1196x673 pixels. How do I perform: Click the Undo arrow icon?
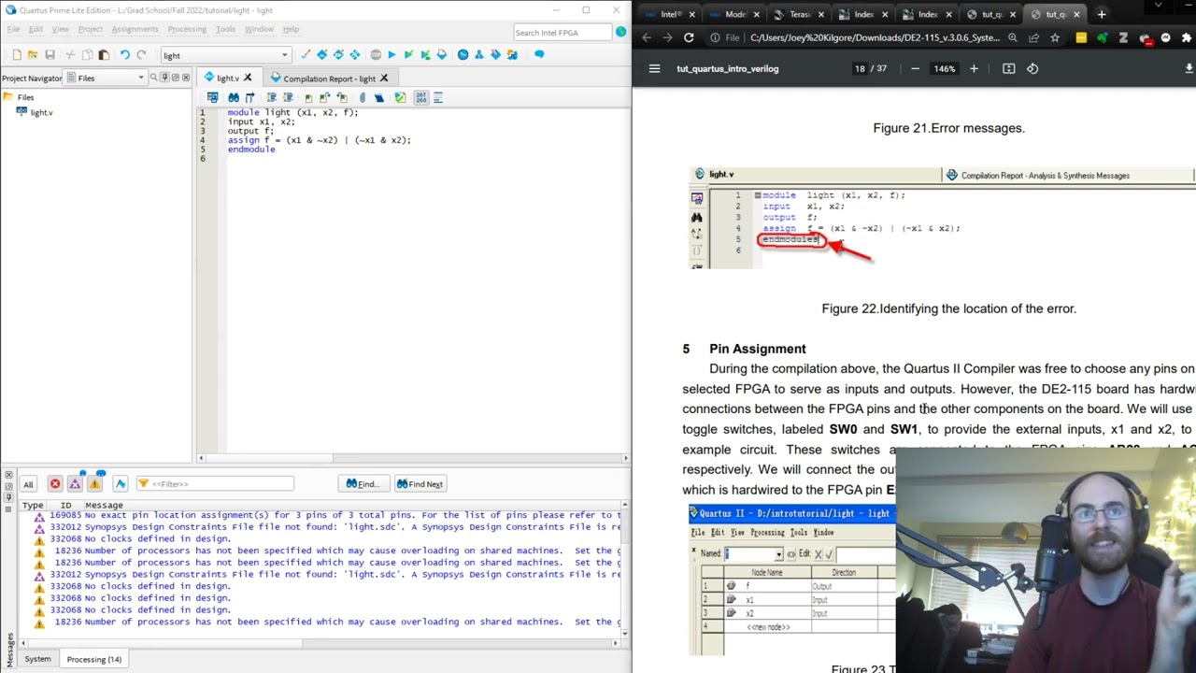pyautogui.click(x=124, y=55)
